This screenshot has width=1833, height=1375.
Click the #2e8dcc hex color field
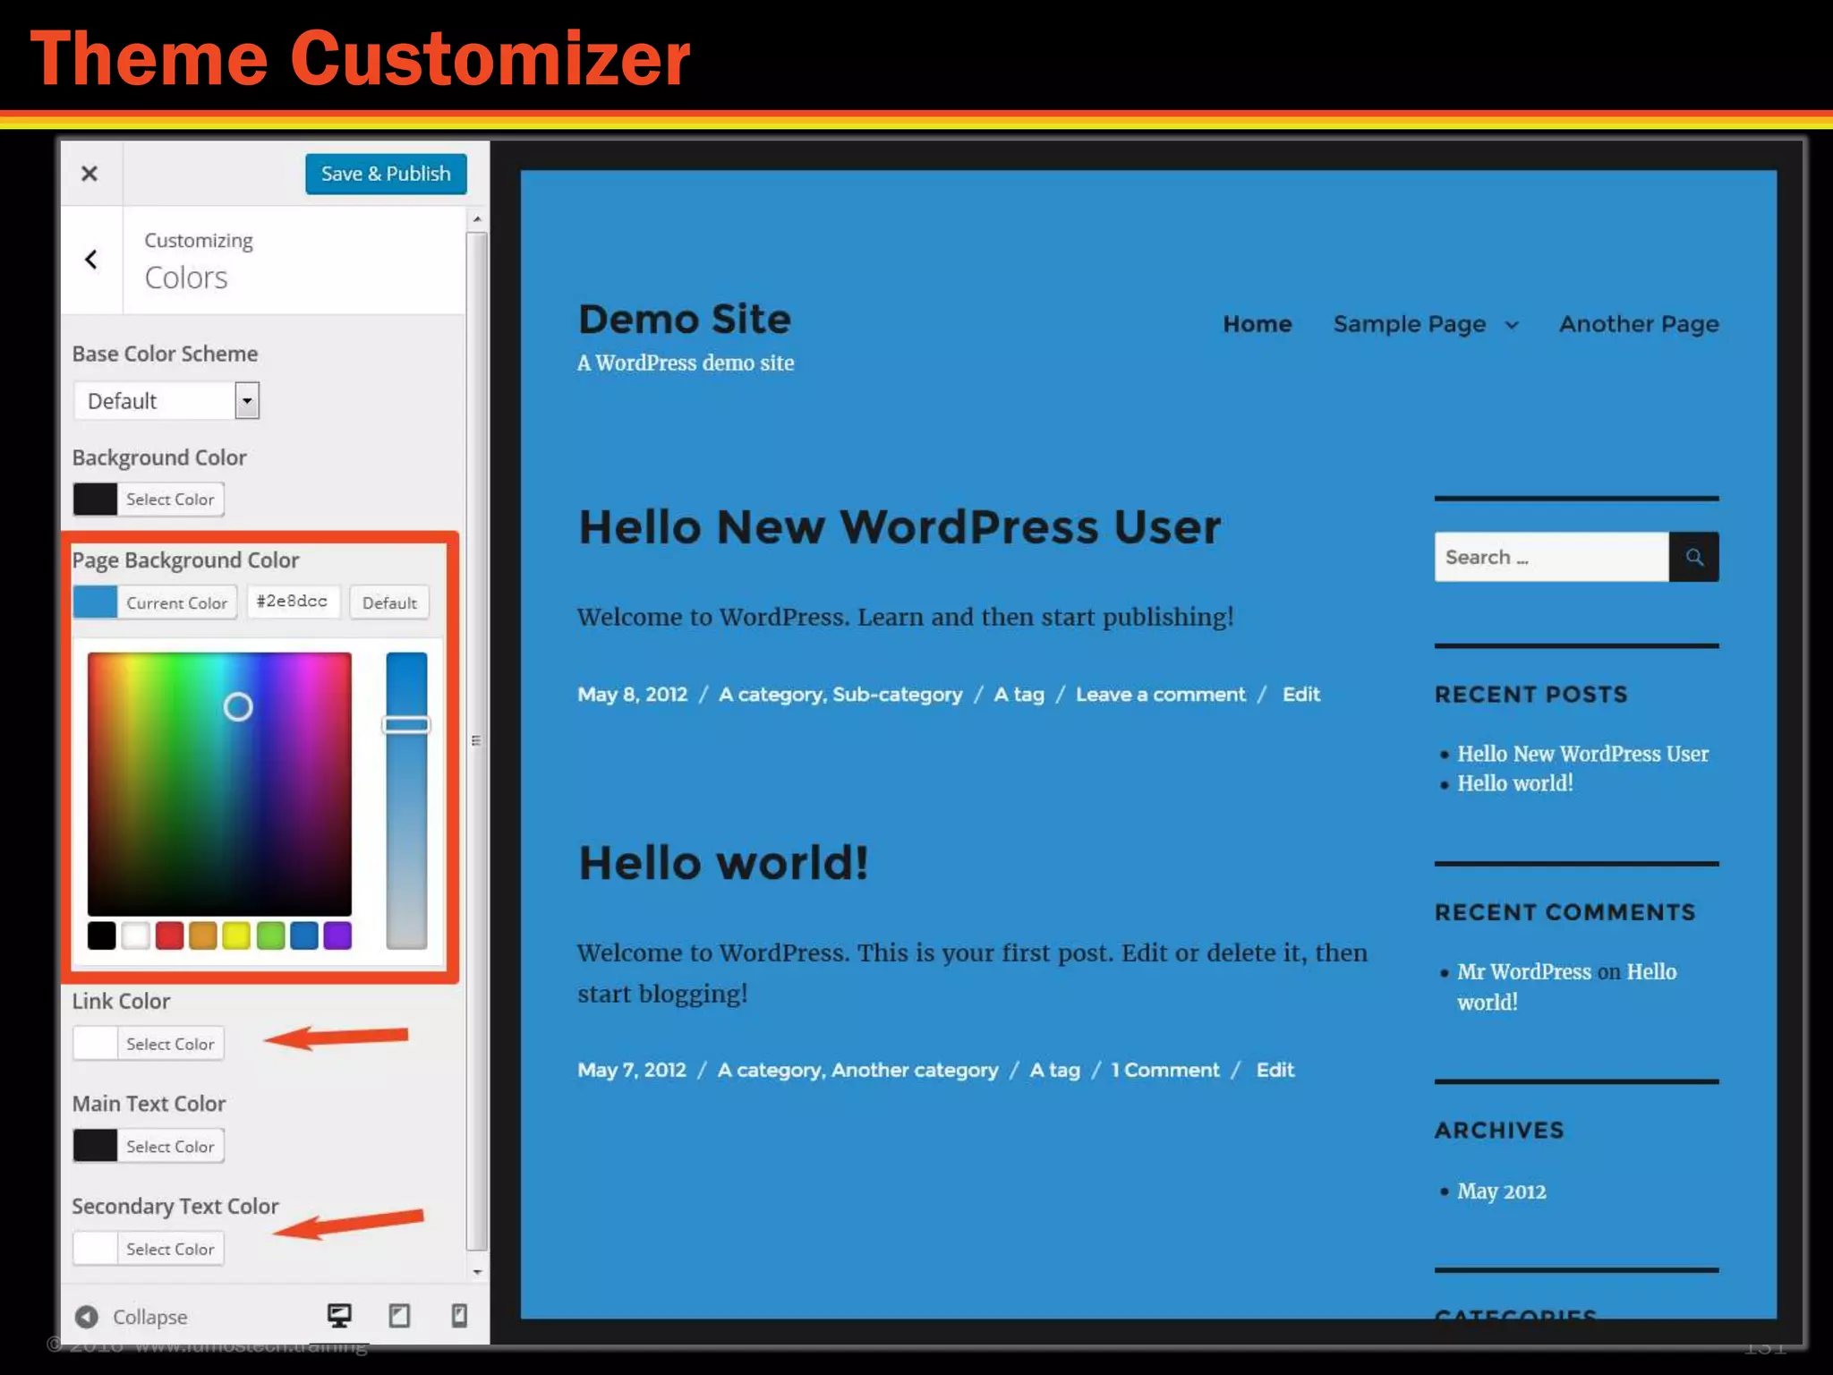coord(293,602)
